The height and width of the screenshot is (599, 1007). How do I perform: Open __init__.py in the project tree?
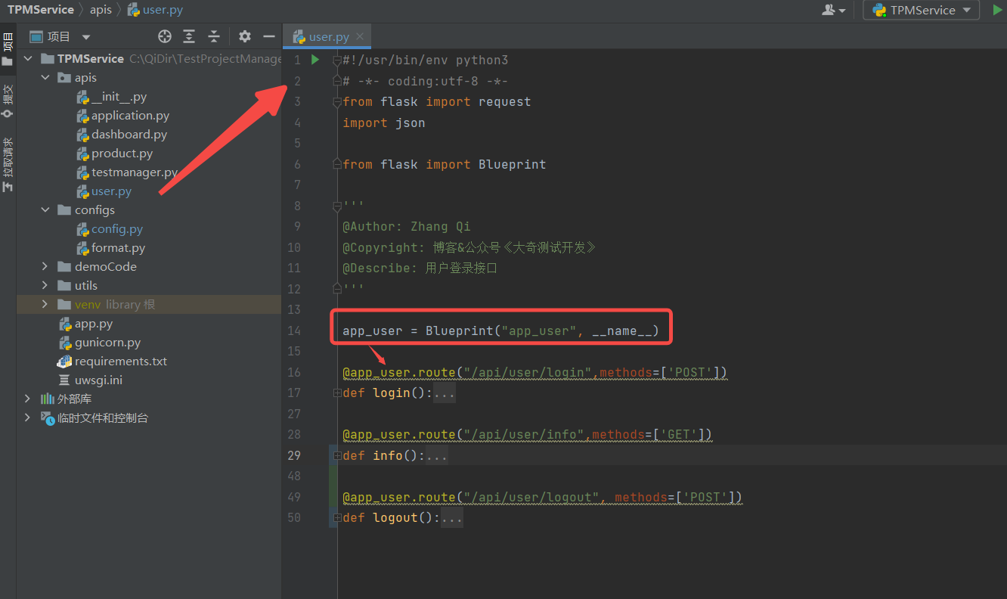point(119,96)
